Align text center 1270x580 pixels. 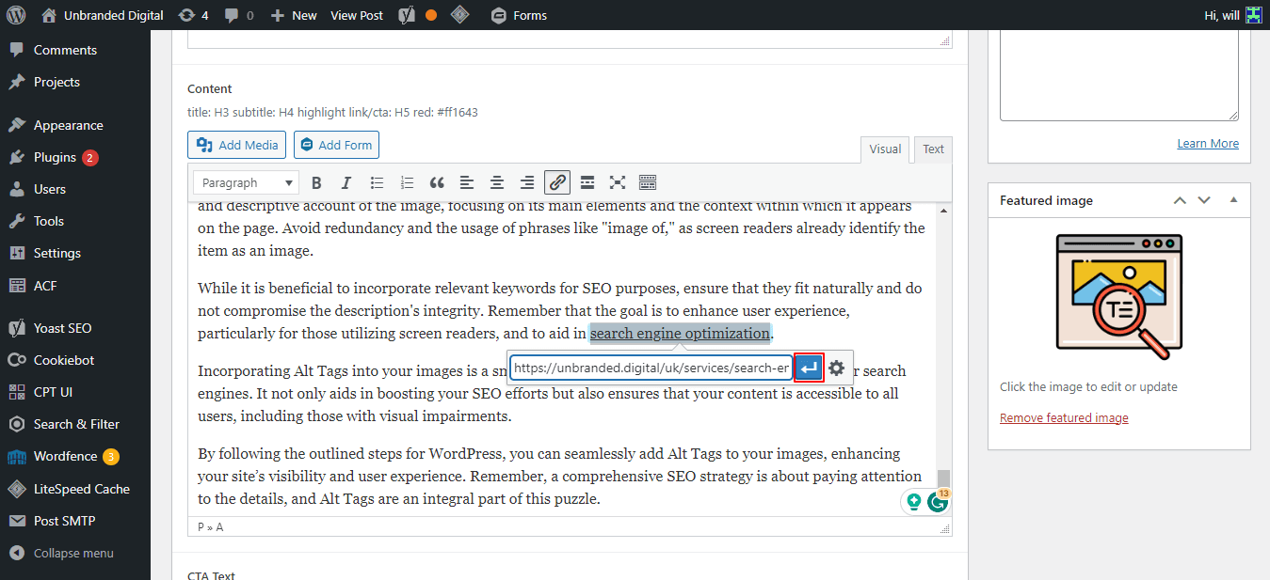point(497,182)
